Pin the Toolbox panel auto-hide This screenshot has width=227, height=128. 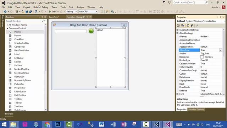click(42, 17)
